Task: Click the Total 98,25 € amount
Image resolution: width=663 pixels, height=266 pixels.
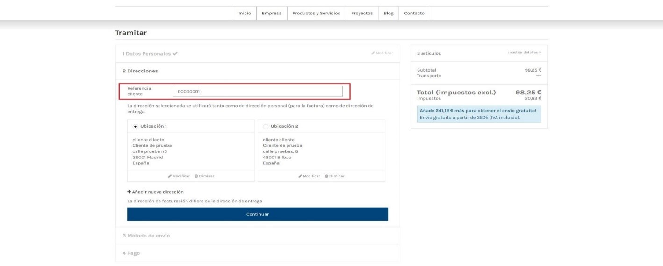Action: [x=528, y=93]
